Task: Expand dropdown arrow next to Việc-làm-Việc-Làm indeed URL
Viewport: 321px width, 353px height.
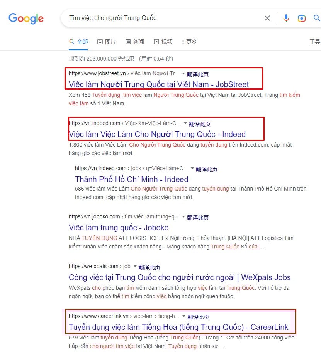Action: point(185,123)
